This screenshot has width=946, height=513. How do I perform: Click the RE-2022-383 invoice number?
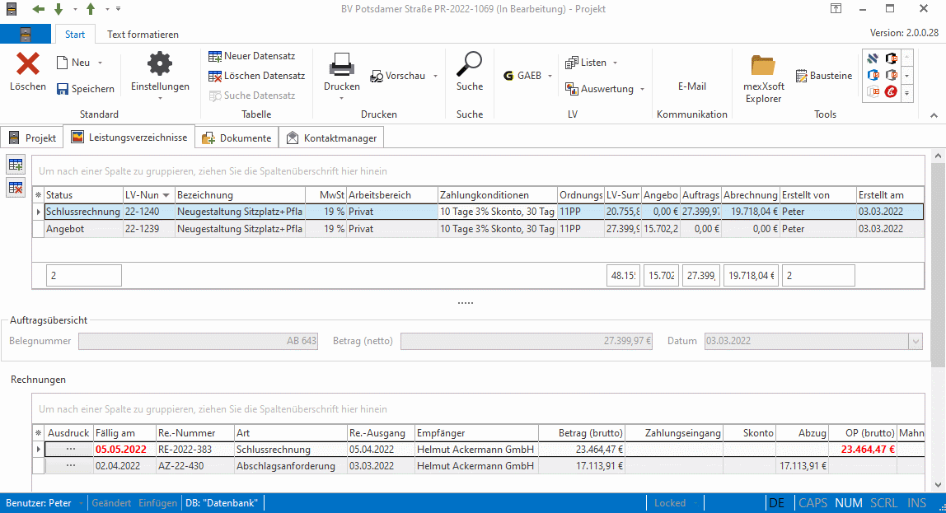185,450
